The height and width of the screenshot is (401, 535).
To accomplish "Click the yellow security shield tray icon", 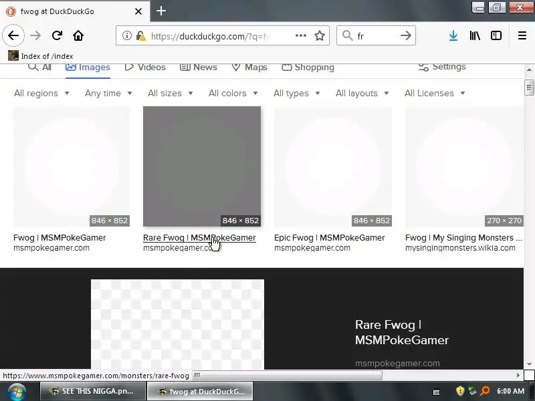I will [460, 391].
